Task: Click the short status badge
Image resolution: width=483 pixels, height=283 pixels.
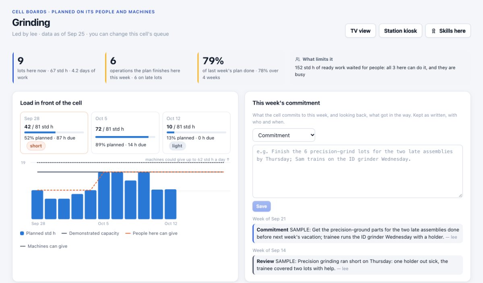Action: click(x=36, y=146)
